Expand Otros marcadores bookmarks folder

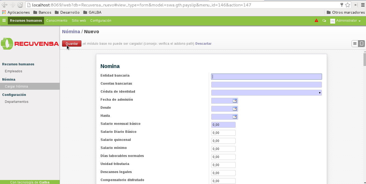(346, 12)
